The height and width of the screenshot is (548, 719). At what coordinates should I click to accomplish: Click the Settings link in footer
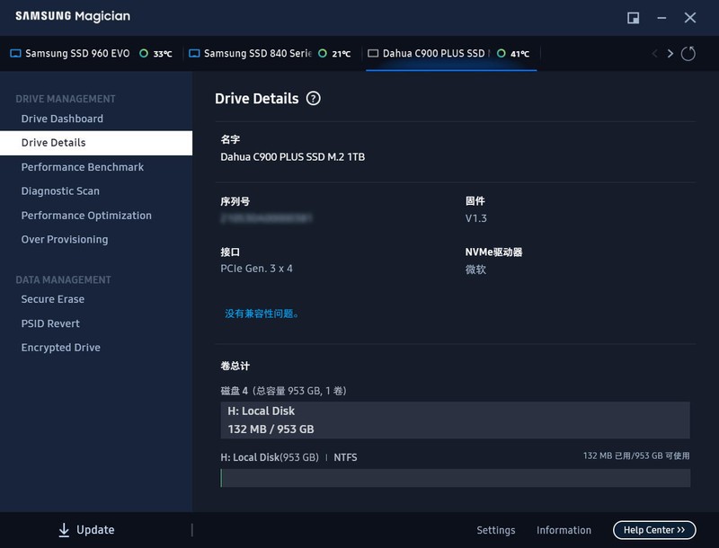(496, 530)
